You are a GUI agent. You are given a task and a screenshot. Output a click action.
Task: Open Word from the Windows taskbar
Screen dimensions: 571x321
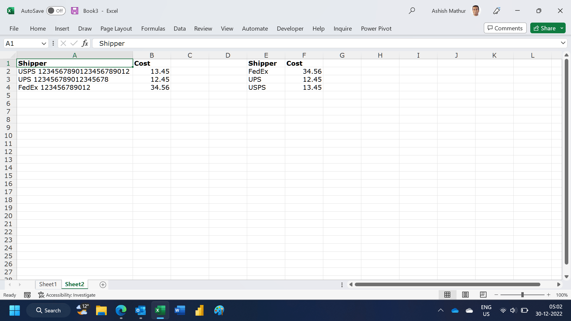180,310
